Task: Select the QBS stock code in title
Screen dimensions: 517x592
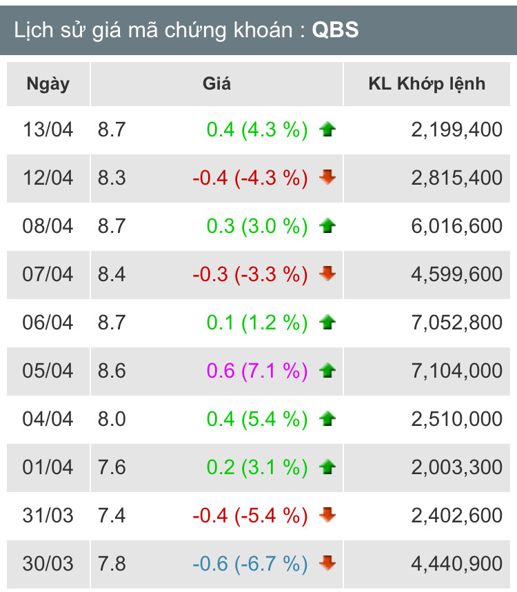Action: click(x=336, y=30)
